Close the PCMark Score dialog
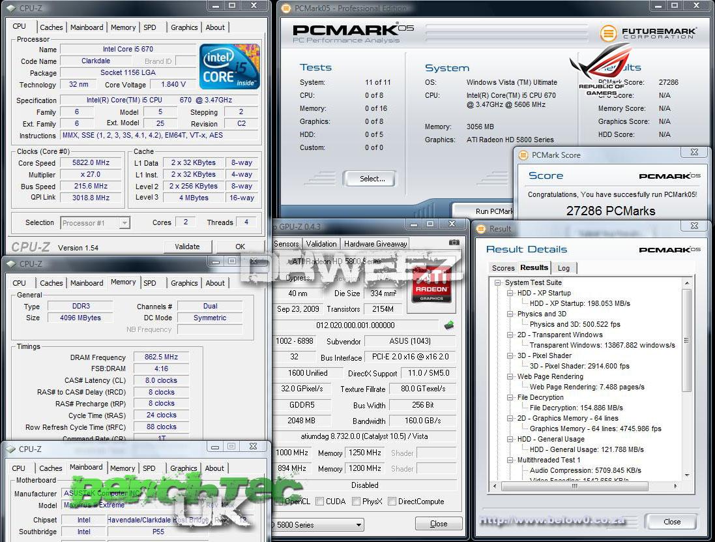Viewport: 715px width, 542px height. [x=694, y=152]
